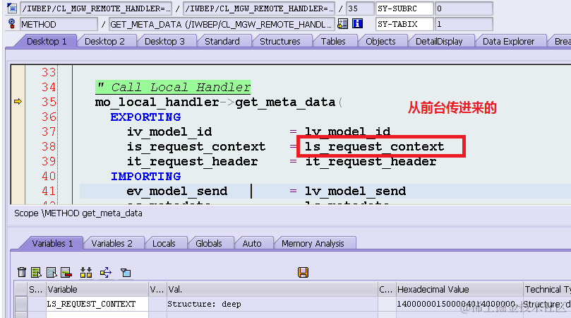Click the V... column header

[x=157, y=289]
